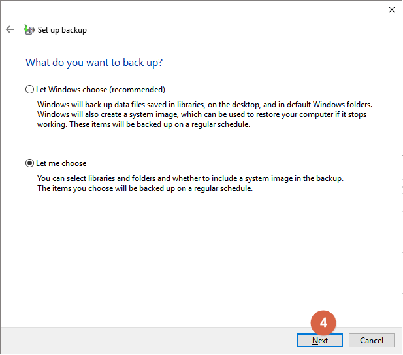The width and height of the screenshot is (403, 355).
Task: Select the Let Windows choose radio button
Action: click(x=29, y=90)
